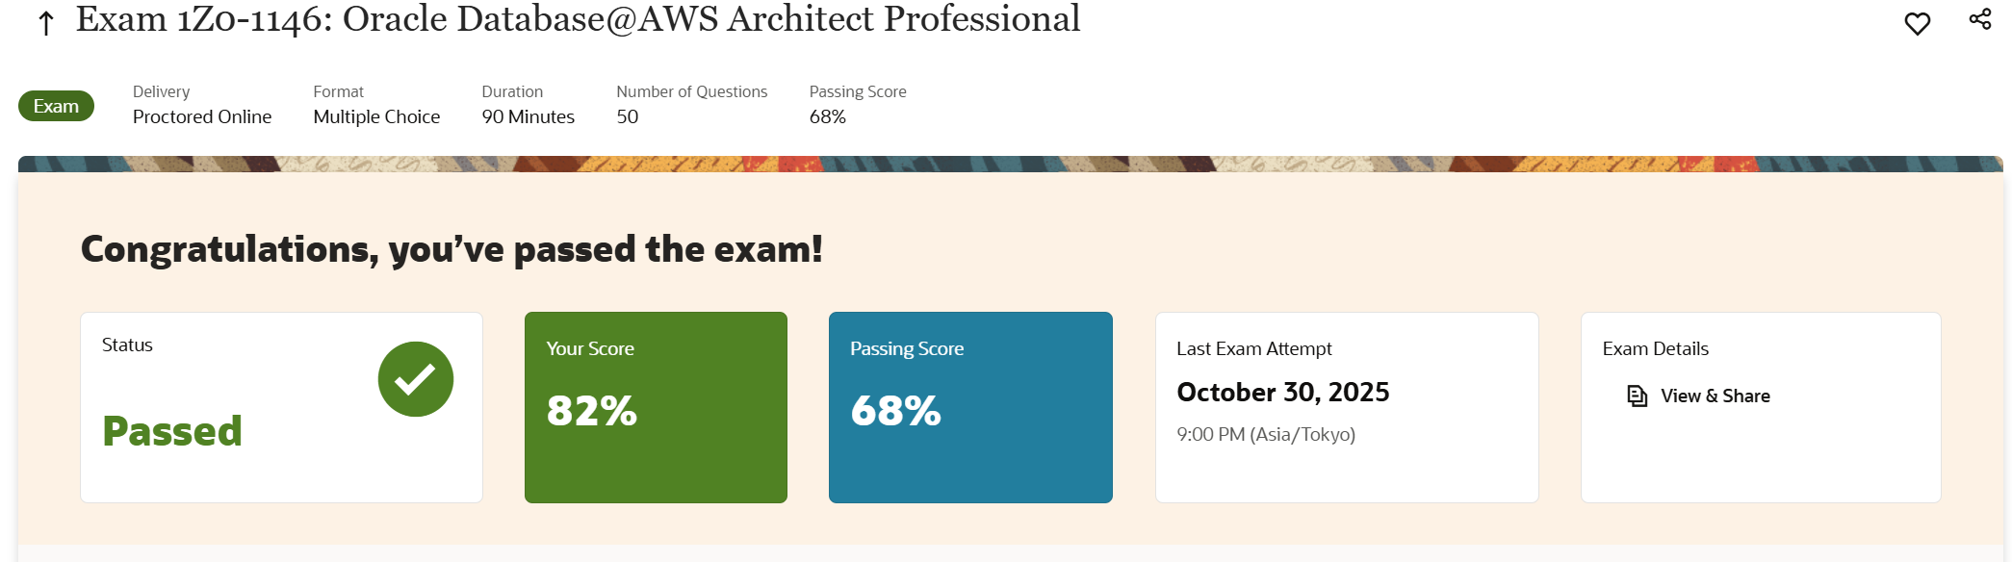Open the share icon in the header
2012x562 pixels.
(x=1979, y=19)
